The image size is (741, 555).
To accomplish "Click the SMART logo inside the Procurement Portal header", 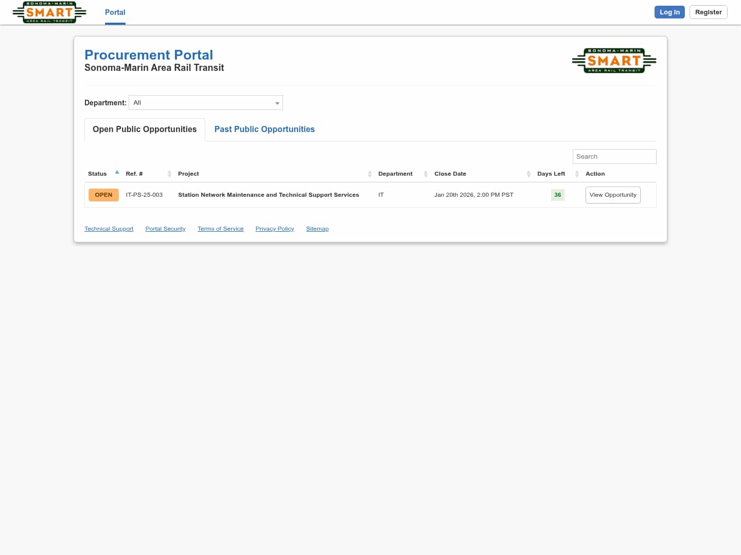I will (614, 61).
